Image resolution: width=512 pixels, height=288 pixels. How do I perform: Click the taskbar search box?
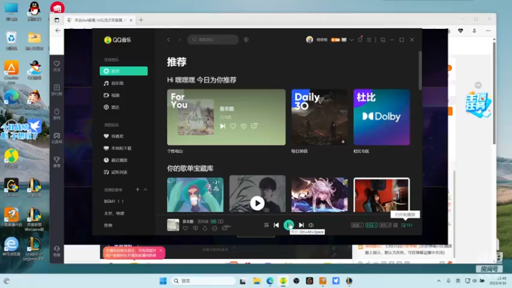204,281
